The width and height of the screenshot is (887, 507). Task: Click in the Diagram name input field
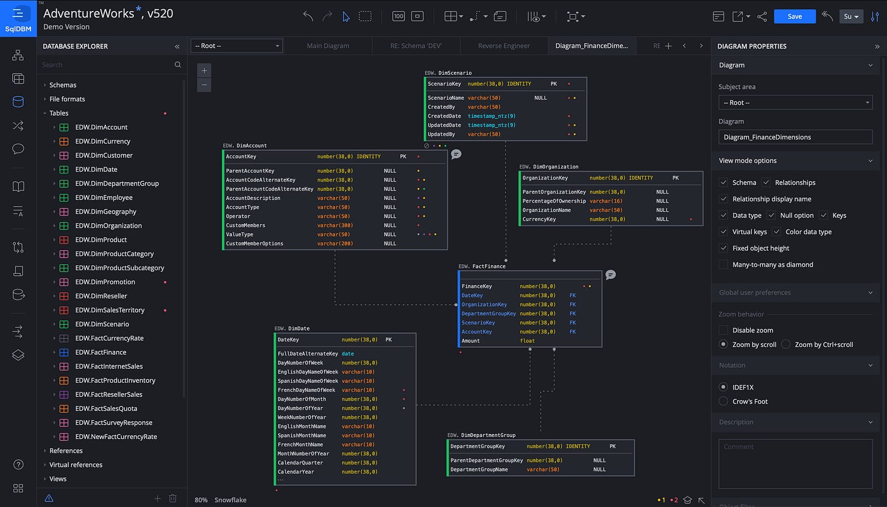point(796,137)
